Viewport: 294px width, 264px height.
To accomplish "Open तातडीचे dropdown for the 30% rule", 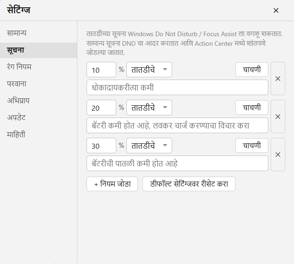I will pos(149,145).
